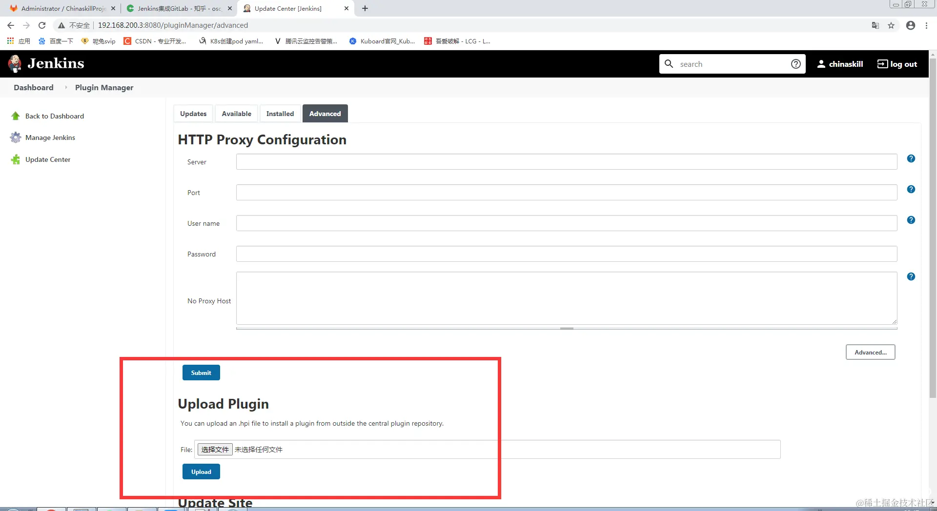Viewport: 937px width, 511px height.
Task: Submit the proxy configuration
Action: tap(201, 373)
